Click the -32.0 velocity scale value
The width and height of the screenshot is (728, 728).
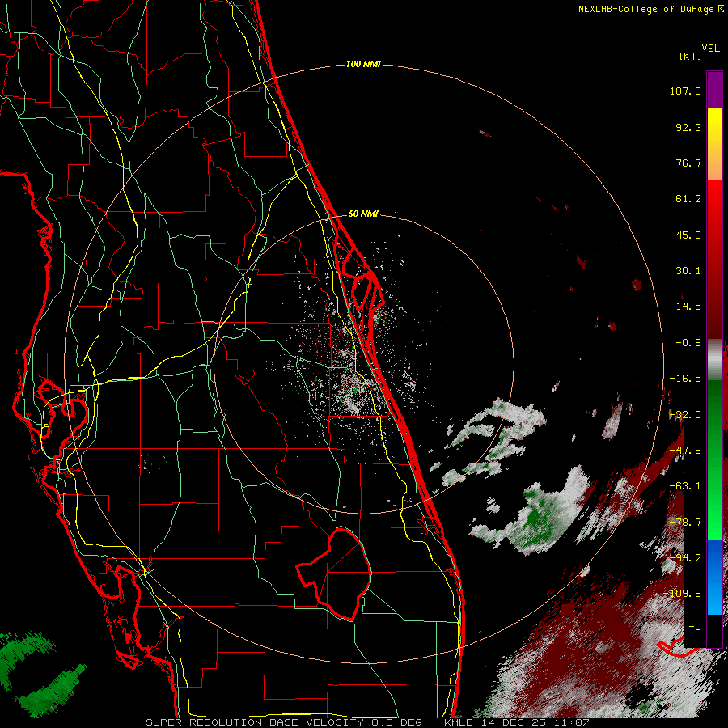pos(685,415)
